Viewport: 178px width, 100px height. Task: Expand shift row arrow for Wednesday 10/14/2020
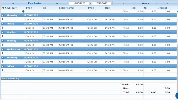pyautogui.click(x=3, y=53)
